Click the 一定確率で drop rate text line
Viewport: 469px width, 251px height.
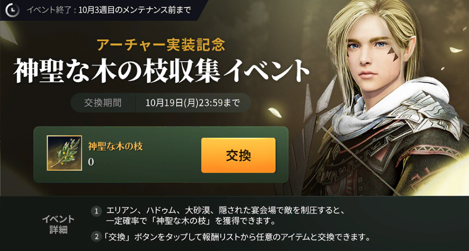pyautogui.click(x=191, y=221)
